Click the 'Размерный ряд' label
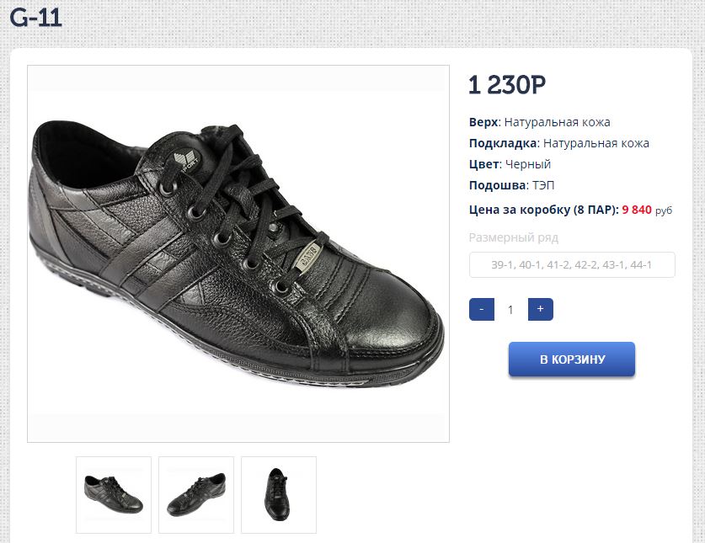The width and height of the screenshot is (705, 543). pyautogui.click(x=513, y=237)
